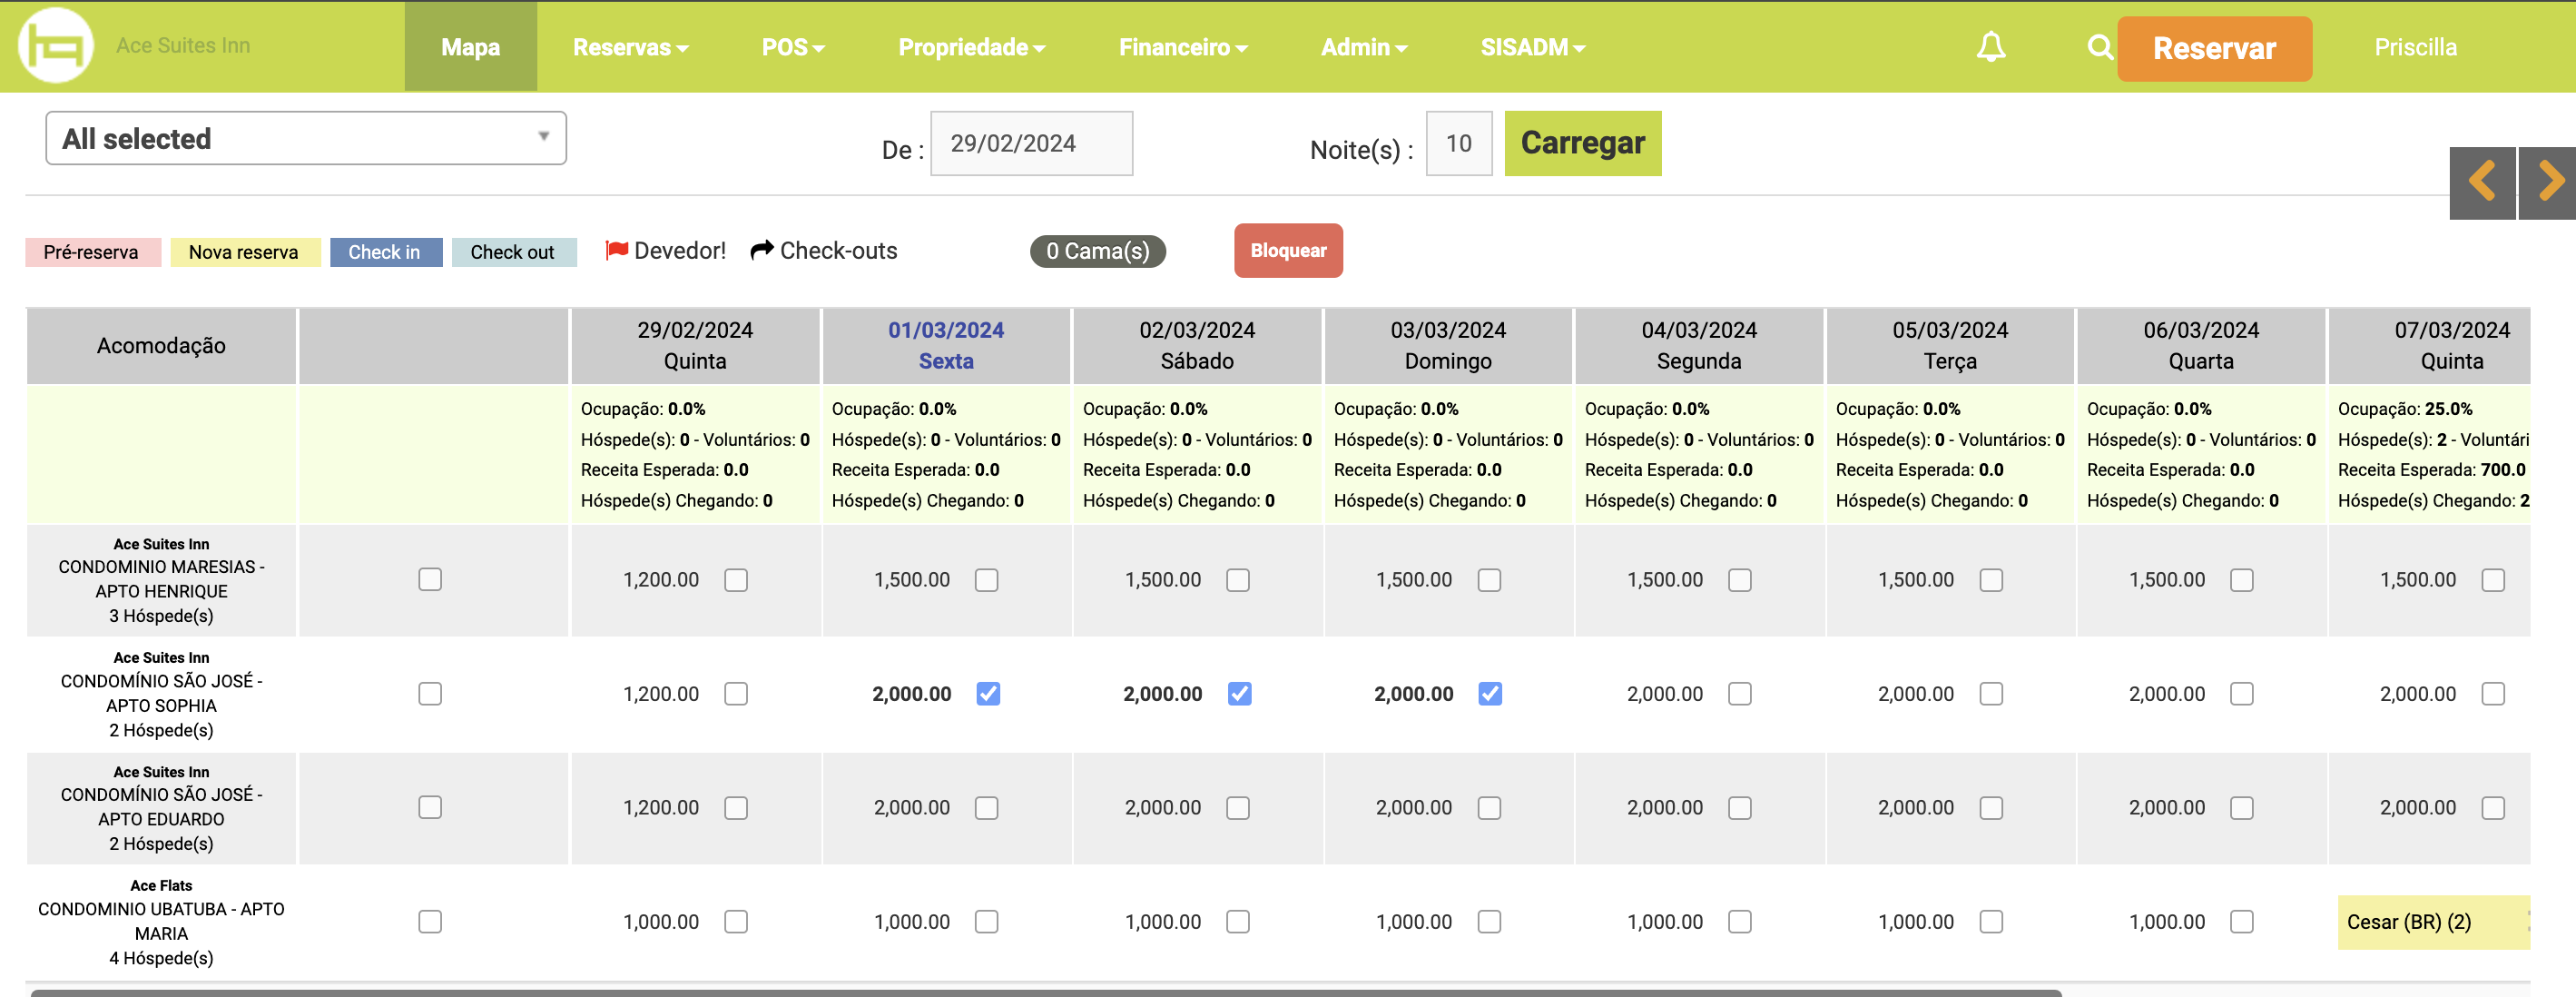Viewport: 2576px width, 997px height.
Task: Check APTO EDUARDO on 06/03/2024
Action: [2242, 807]
